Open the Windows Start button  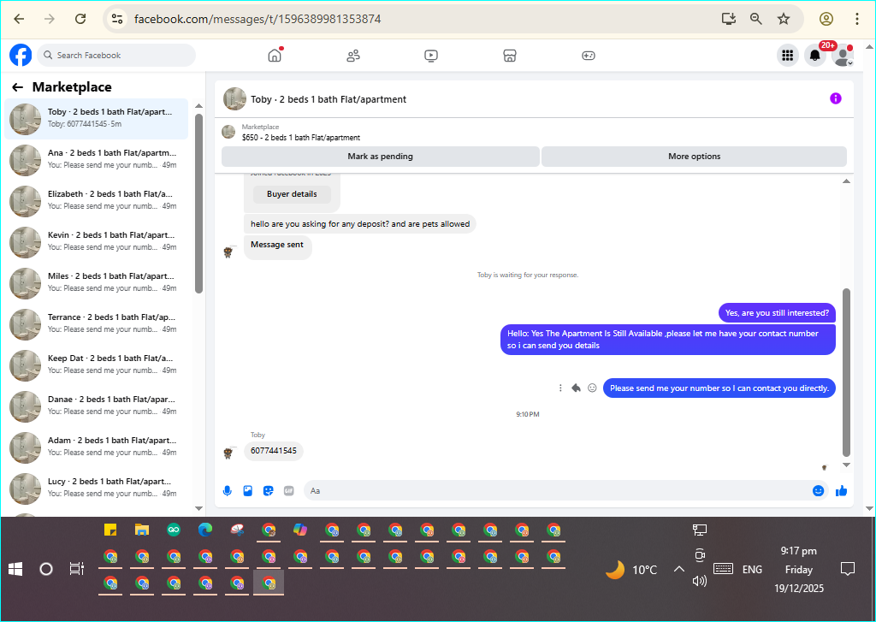pyautogui.click(x=15, y=570)
